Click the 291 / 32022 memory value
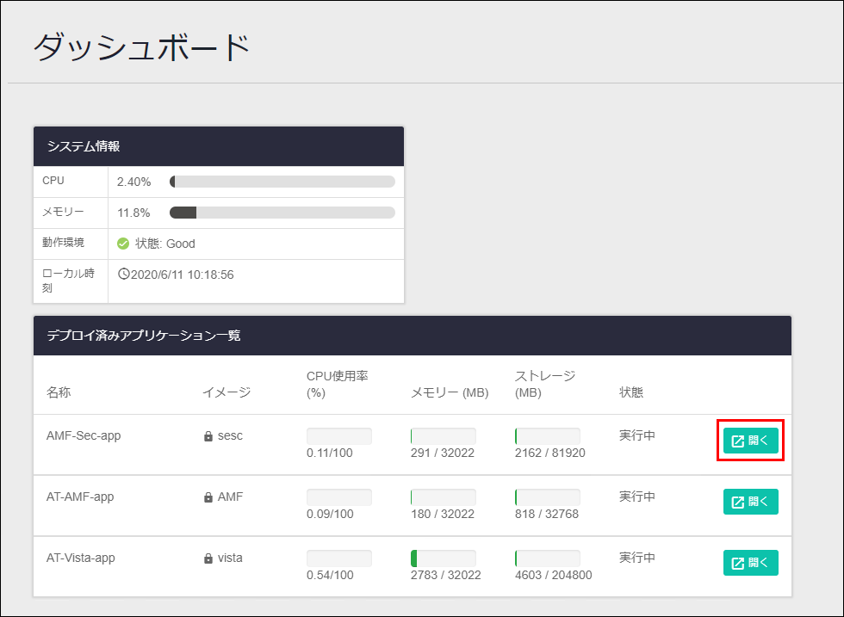This screenshot has height=617, width=844. 443,453
